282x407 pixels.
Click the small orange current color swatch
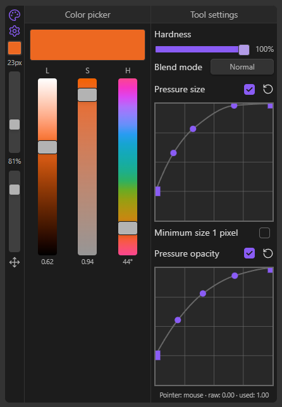(x=15, y=48)
